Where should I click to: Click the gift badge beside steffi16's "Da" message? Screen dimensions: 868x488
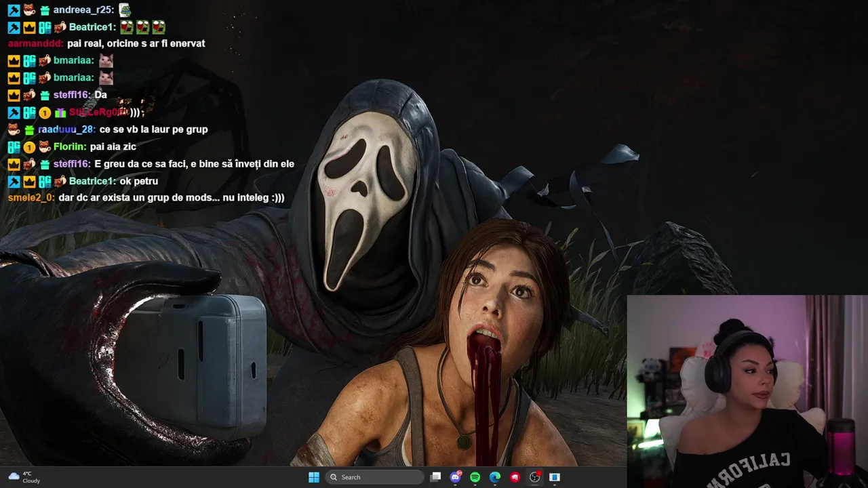[45, 96]
